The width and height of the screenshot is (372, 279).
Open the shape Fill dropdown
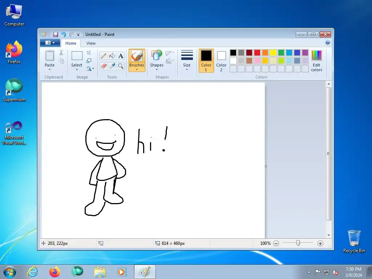click(170, 61)
